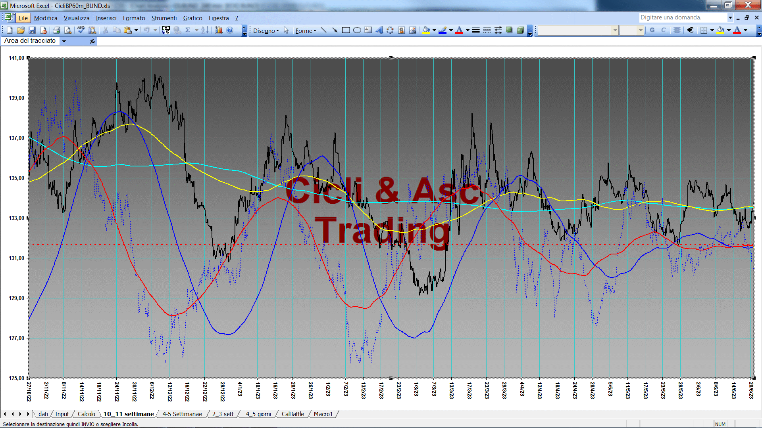Click the Copy icon
762x428 pixels.
(117, 30)
